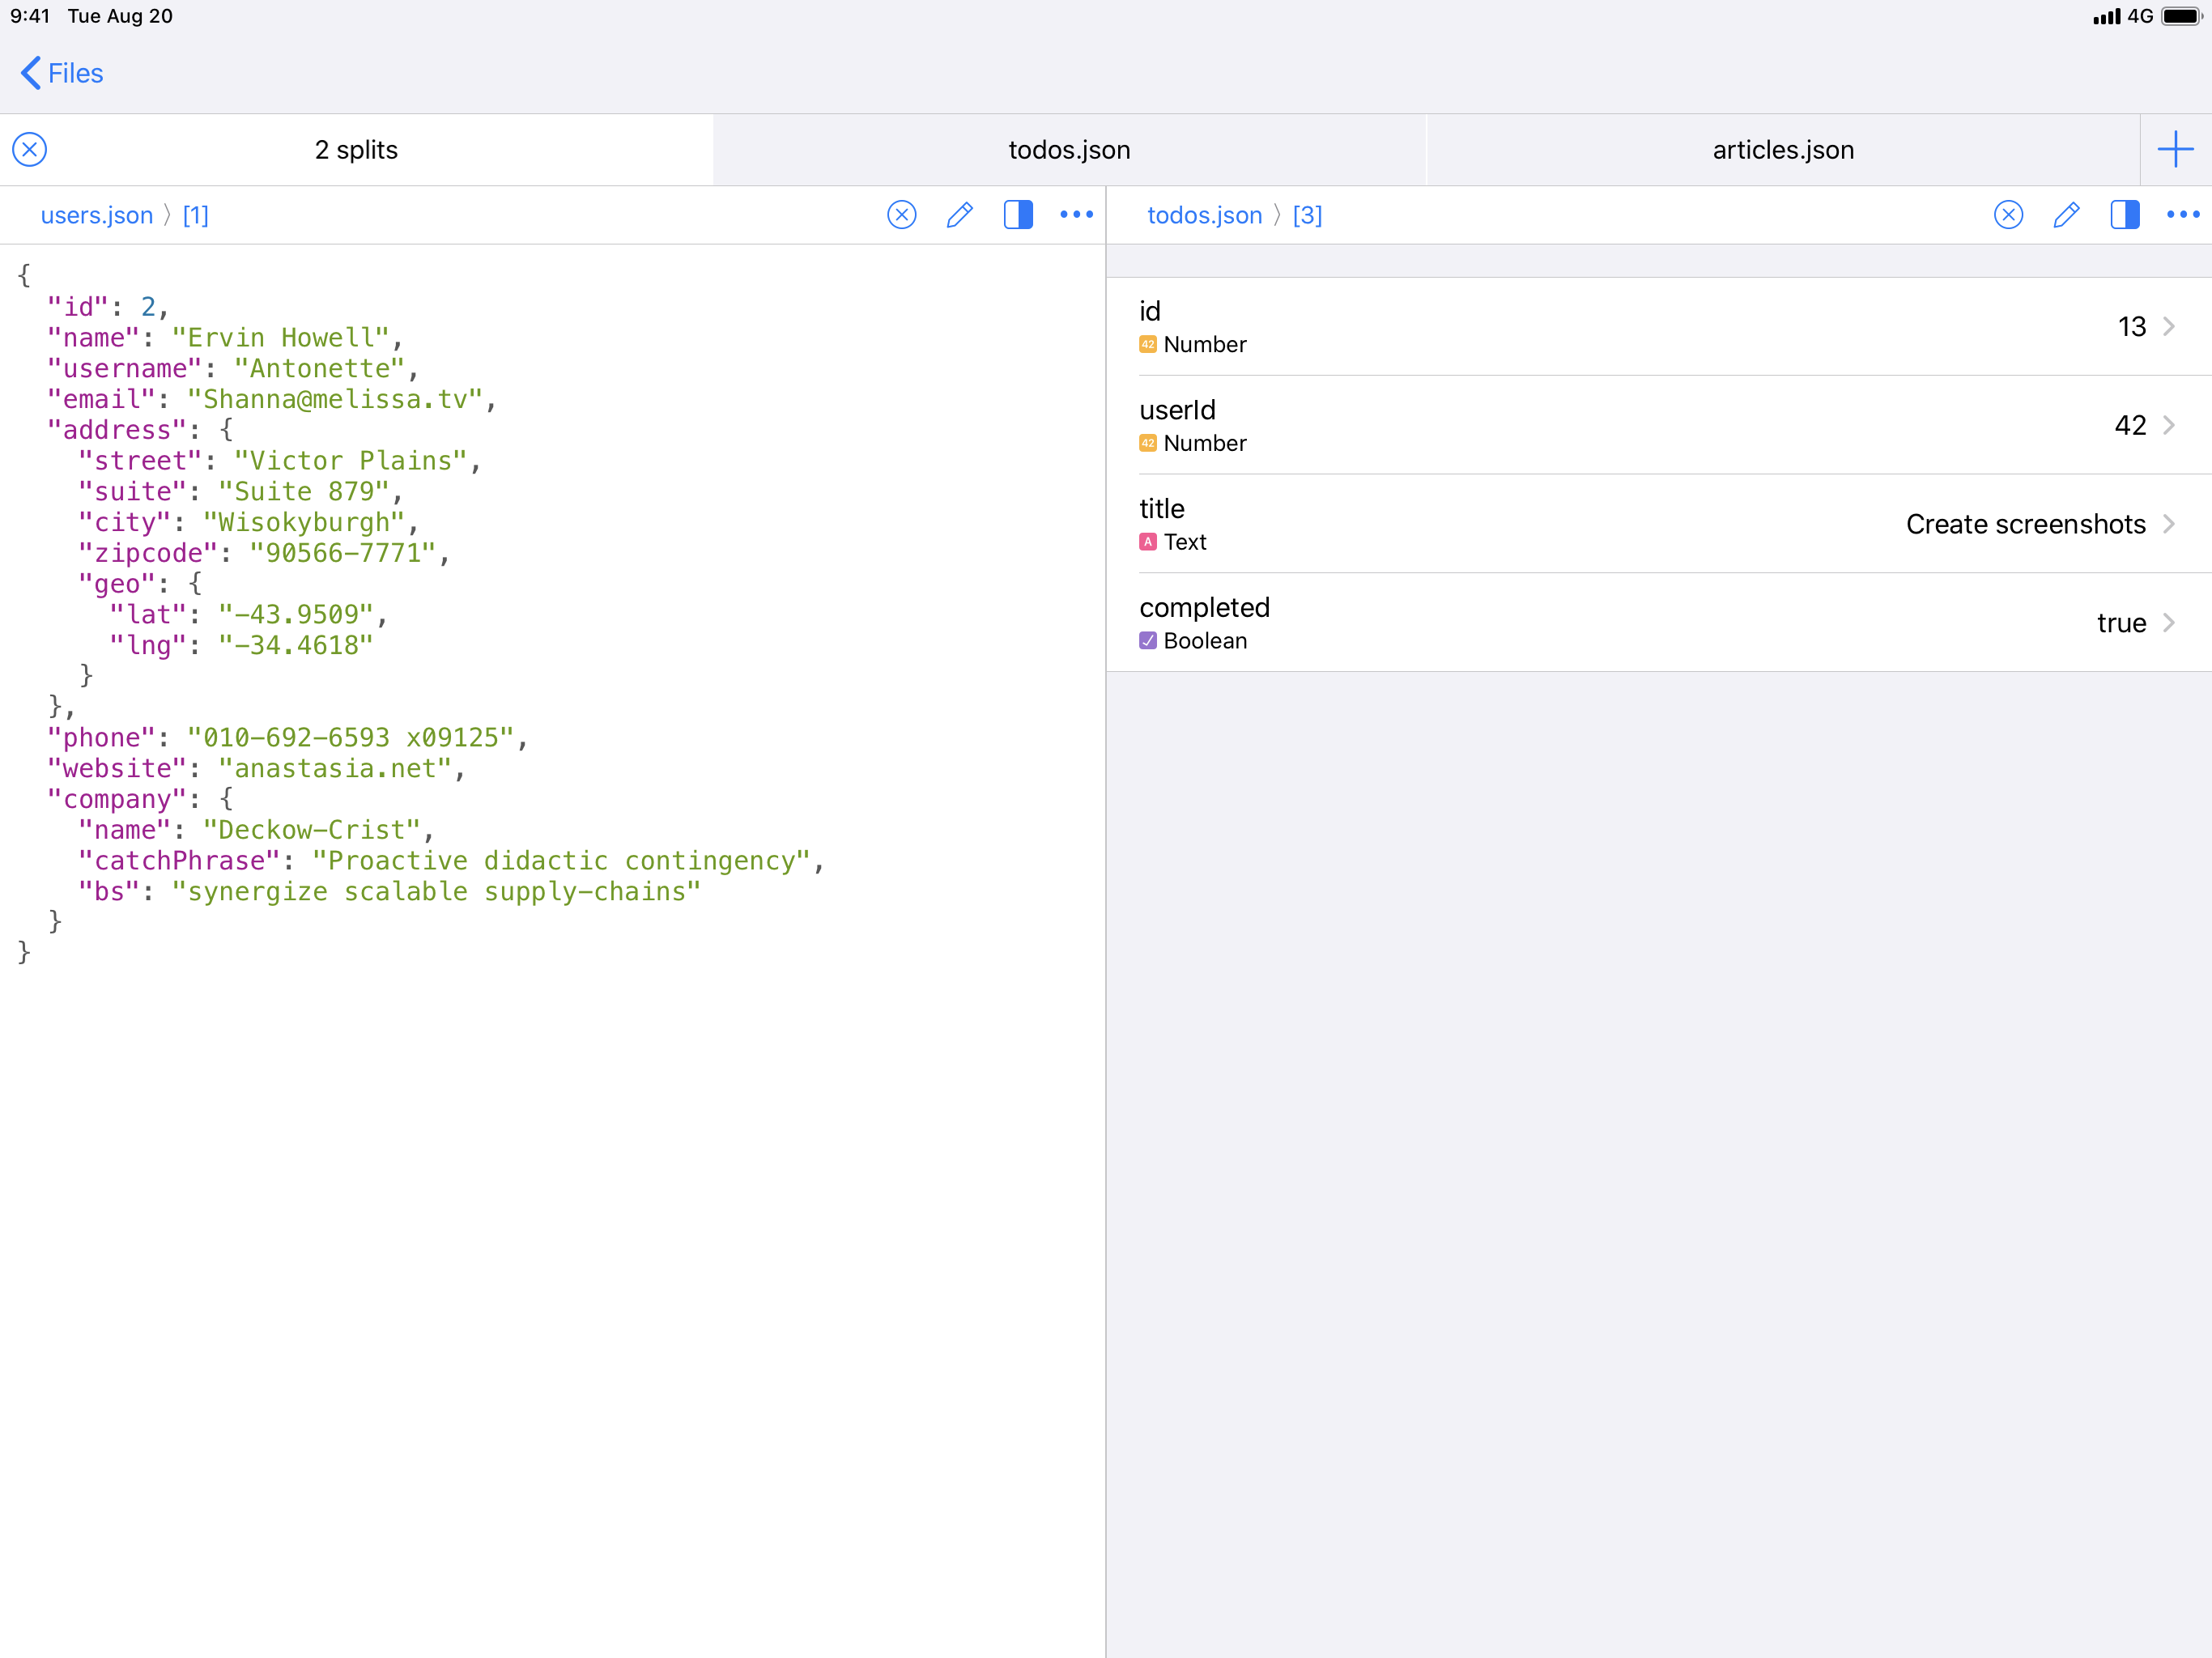The height and width of the screenshot is (1658, 2212).
Task: Click todos.json breadcrumb in right pane
Action: [x=1204, y=215]
